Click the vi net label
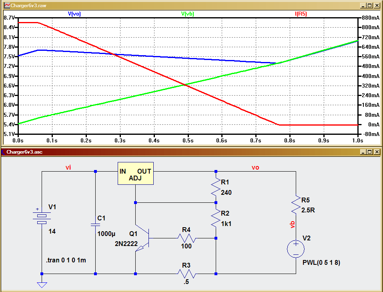 point(68,168)
